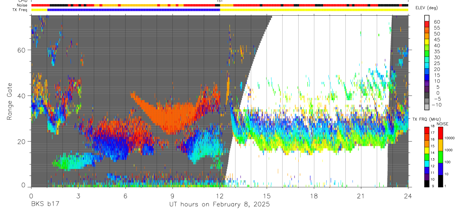Click the 'TX Freq' row label at top
This screenshot has width=459, height=212.
point(21,10)
